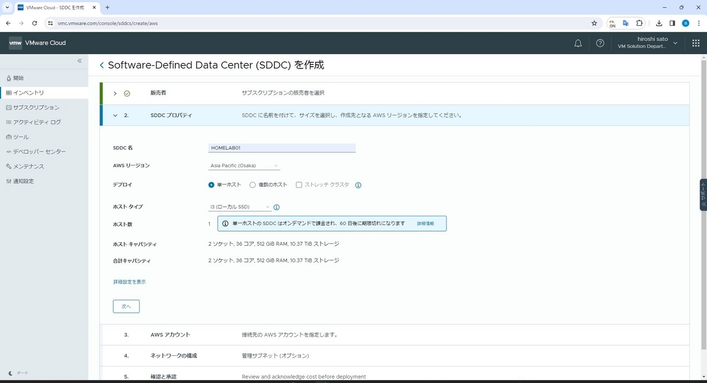Open the browser extensions puzzle icon
707x383 pixels.
[x=640, y=23]
